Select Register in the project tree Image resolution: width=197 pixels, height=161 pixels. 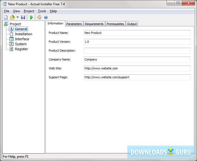click(x=21, y=49)
